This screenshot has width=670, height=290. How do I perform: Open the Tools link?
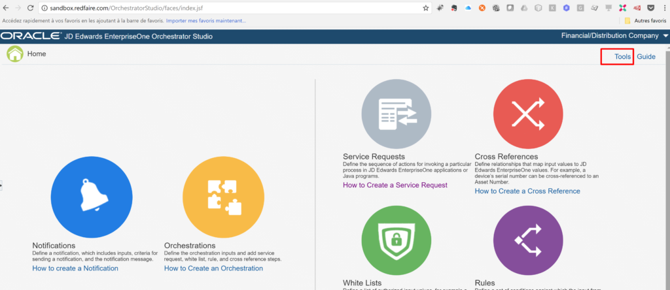(x=623, y=57)
